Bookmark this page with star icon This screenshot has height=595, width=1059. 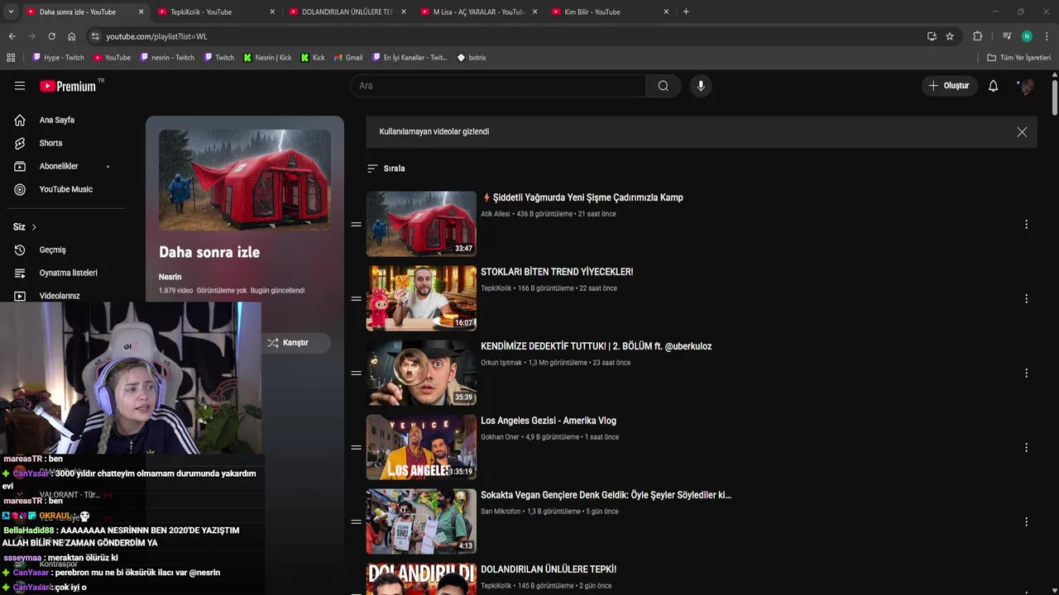(950, 36)
